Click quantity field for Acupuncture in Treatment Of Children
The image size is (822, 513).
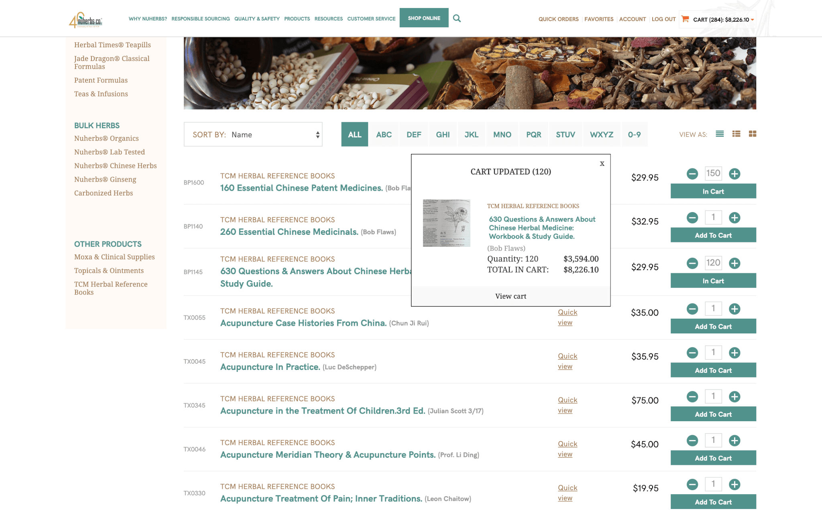[713, 396]
